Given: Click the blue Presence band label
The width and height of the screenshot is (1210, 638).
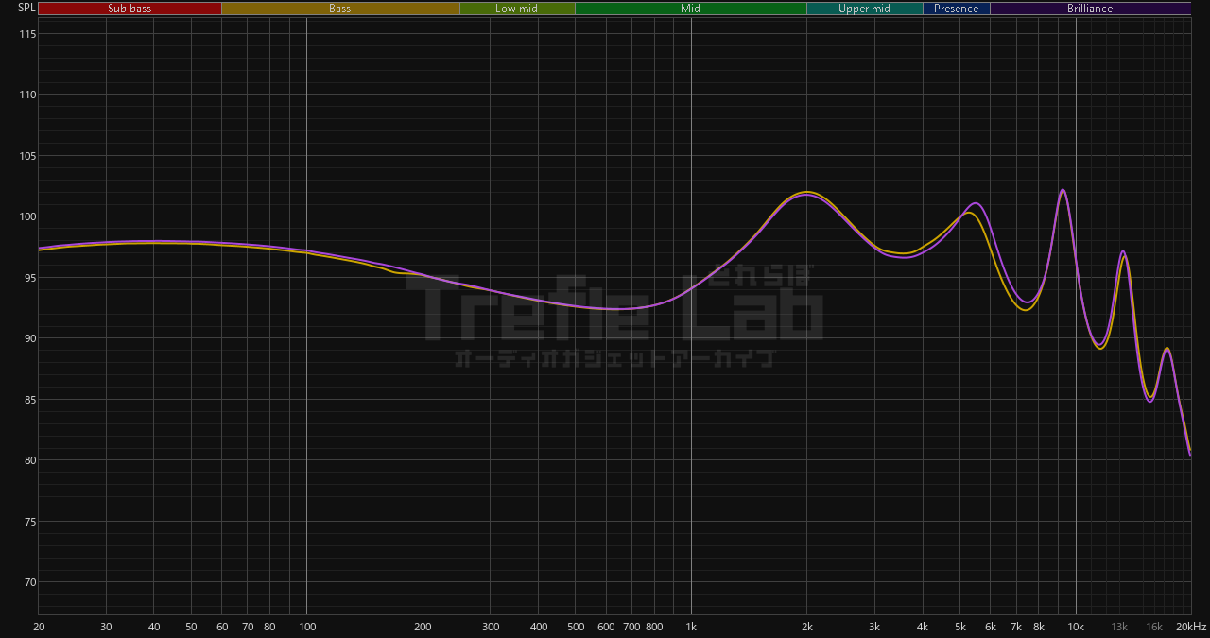Looking at the screenshot, I should click(957, 9).
